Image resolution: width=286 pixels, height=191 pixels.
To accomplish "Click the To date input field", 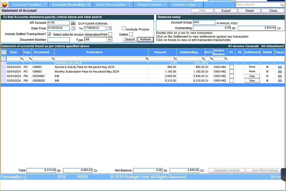I will click(95, 28).
